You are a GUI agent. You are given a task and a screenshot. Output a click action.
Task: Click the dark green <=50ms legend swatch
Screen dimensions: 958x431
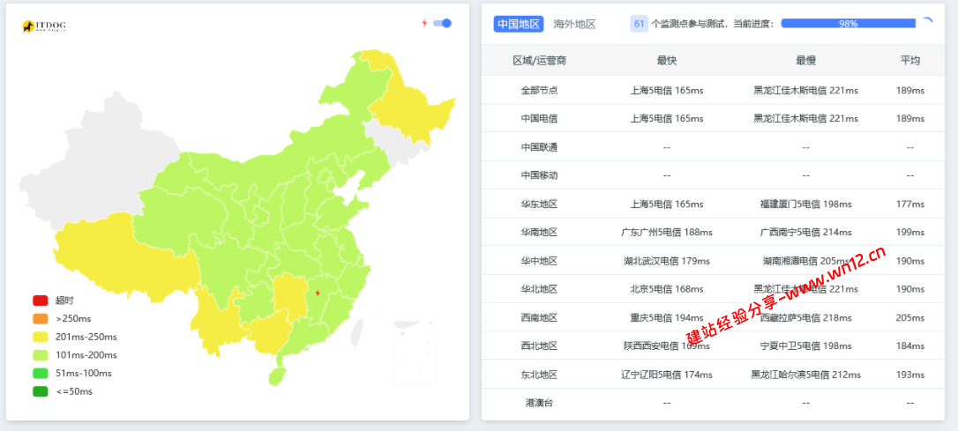click(41, 392)
